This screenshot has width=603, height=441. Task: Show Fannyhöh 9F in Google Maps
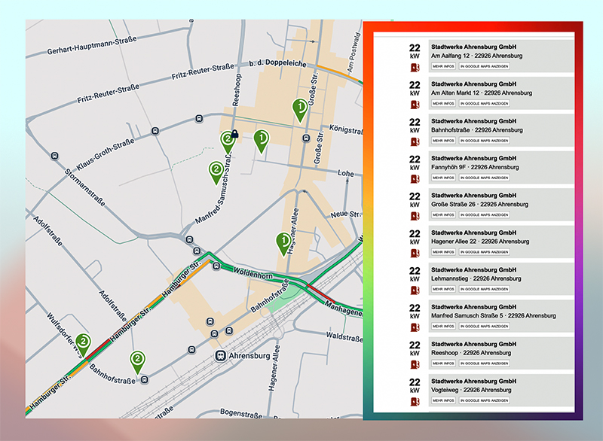click(485, 178)
